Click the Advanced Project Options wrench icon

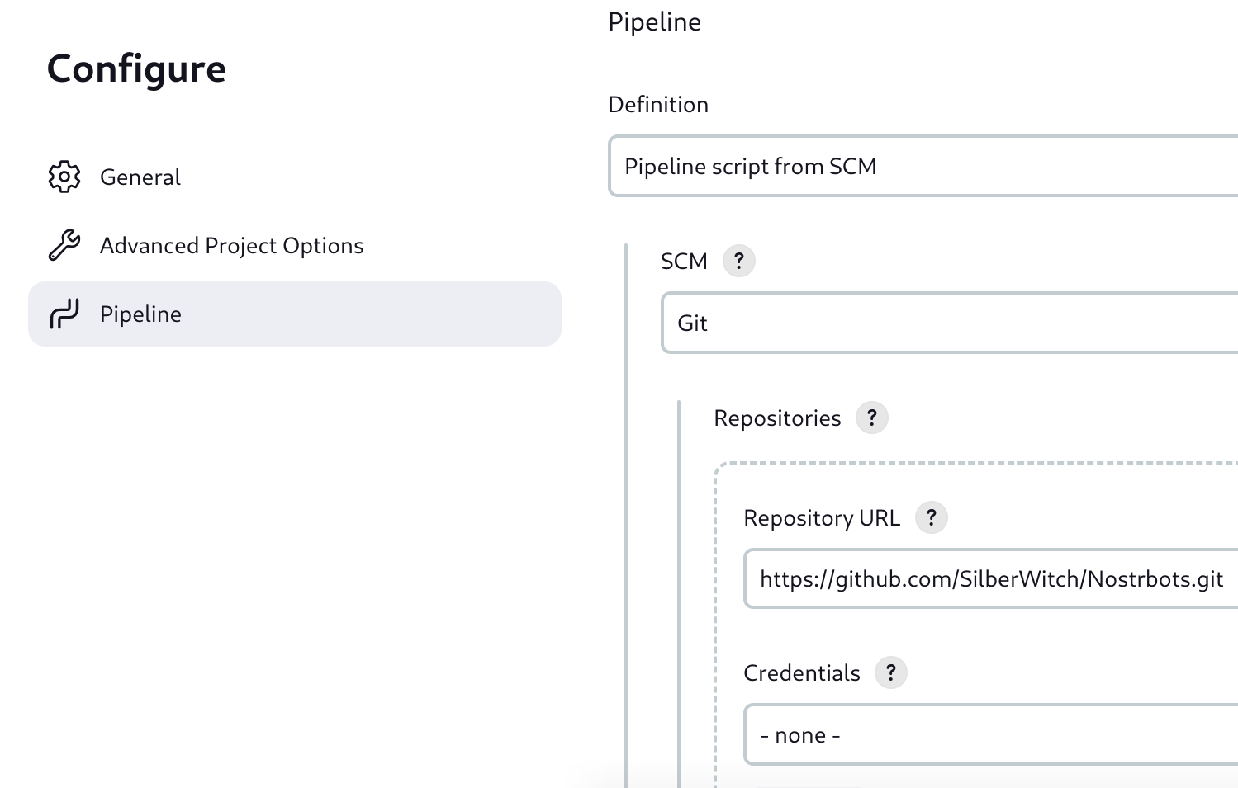coord(64,245)
